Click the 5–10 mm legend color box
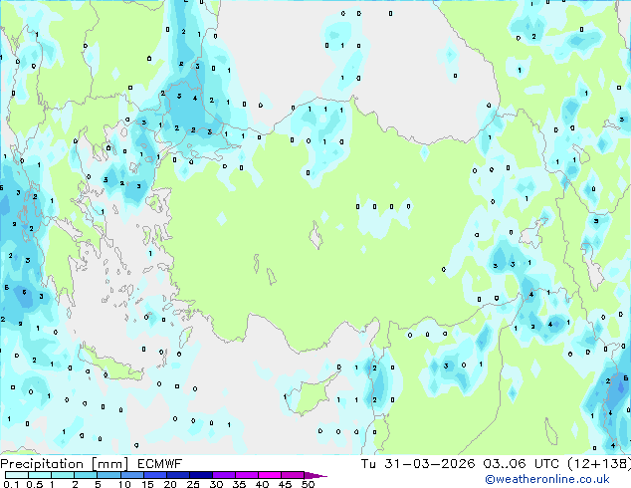Viewport: 631px width, 488px height. [x=108, y=475]
